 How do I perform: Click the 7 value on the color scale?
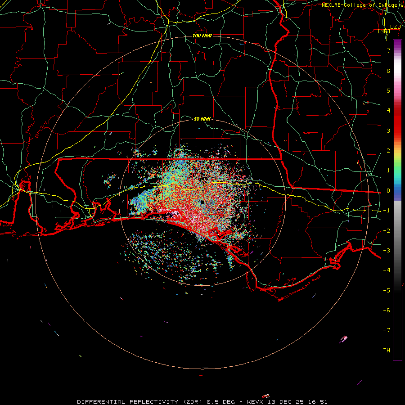[388, 50]
